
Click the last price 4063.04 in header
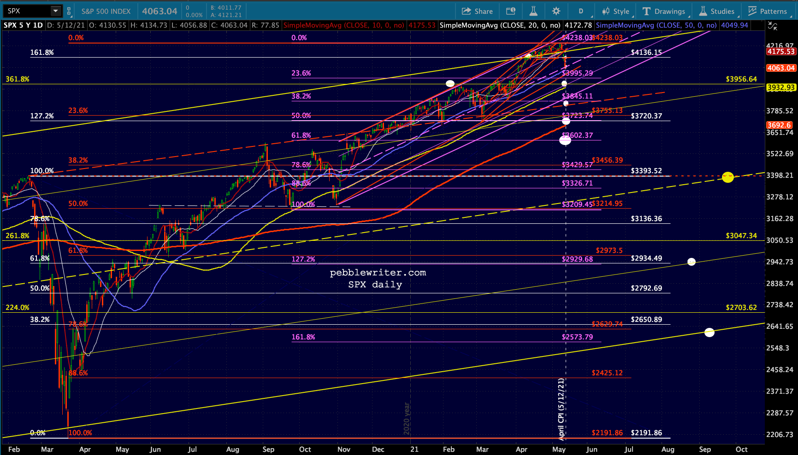[160, 11]
